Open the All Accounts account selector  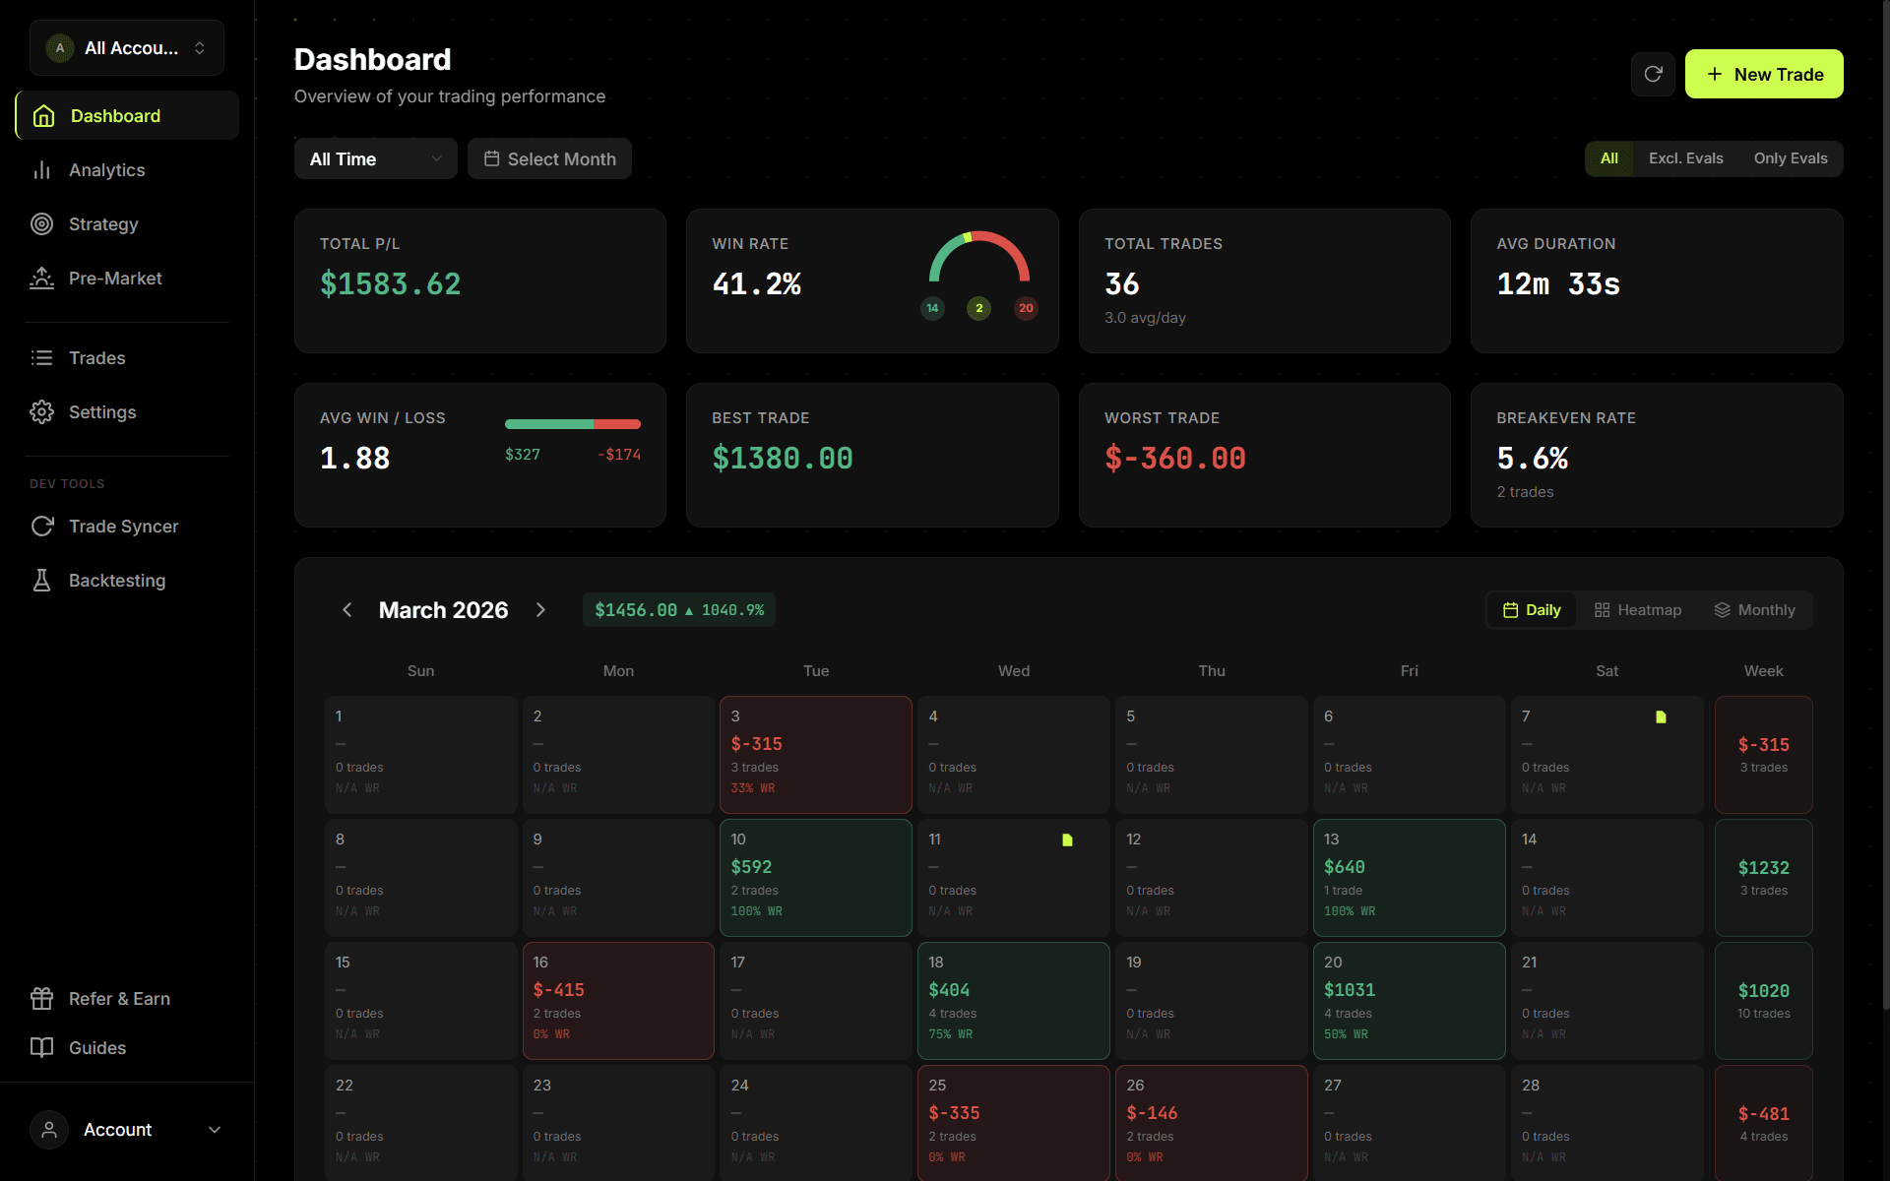tap(126, 47)
